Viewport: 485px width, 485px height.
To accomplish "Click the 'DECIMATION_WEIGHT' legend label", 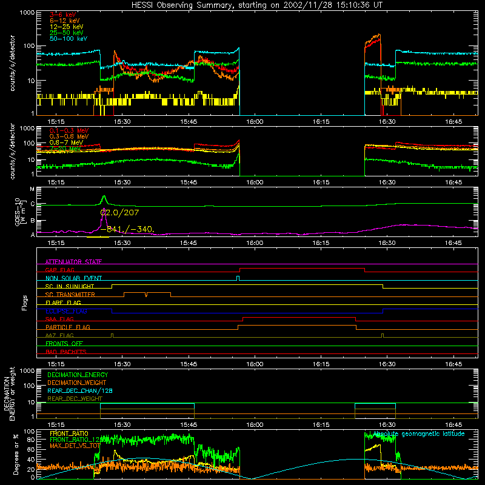I will tap(77, 383).
